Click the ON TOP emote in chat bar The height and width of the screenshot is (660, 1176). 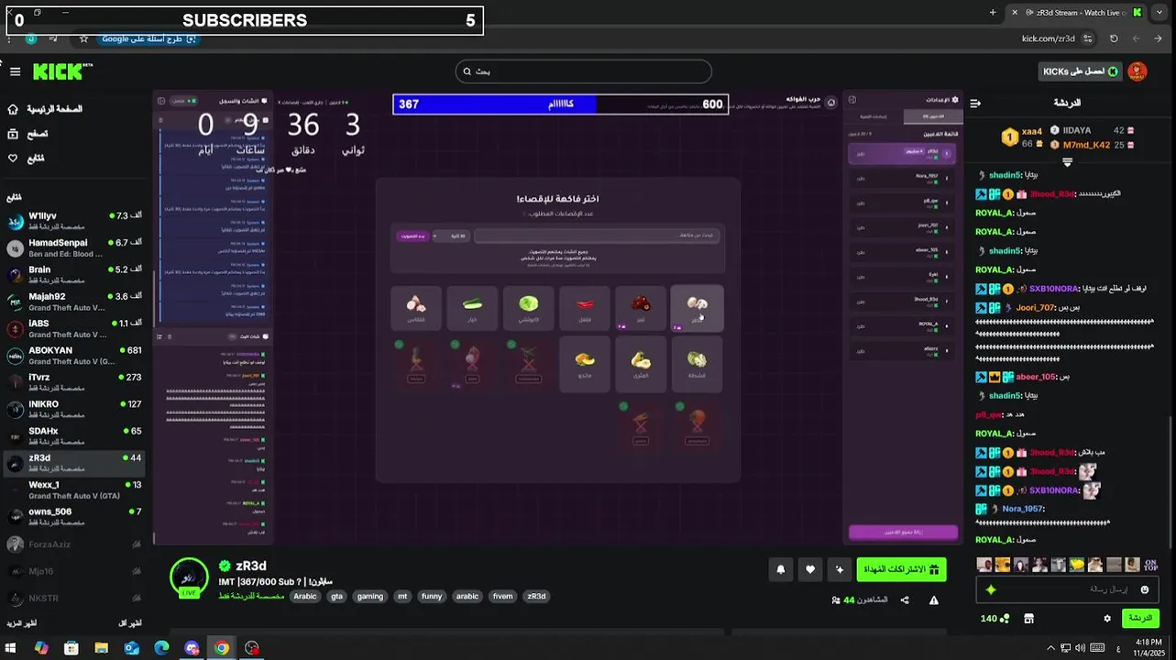1150,565
